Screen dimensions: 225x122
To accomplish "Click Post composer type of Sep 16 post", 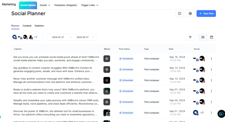I will [152, 59].
